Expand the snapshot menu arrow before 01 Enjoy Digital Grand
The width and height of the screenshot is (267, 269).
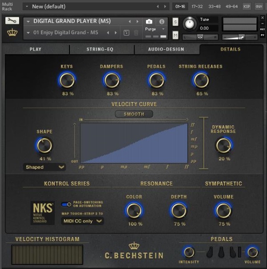[x=28, y=32]
